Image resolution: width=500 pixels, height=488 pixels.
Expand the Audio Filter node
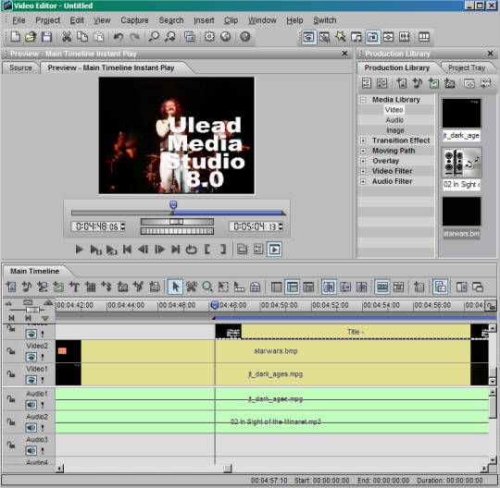tap(363, 181)
